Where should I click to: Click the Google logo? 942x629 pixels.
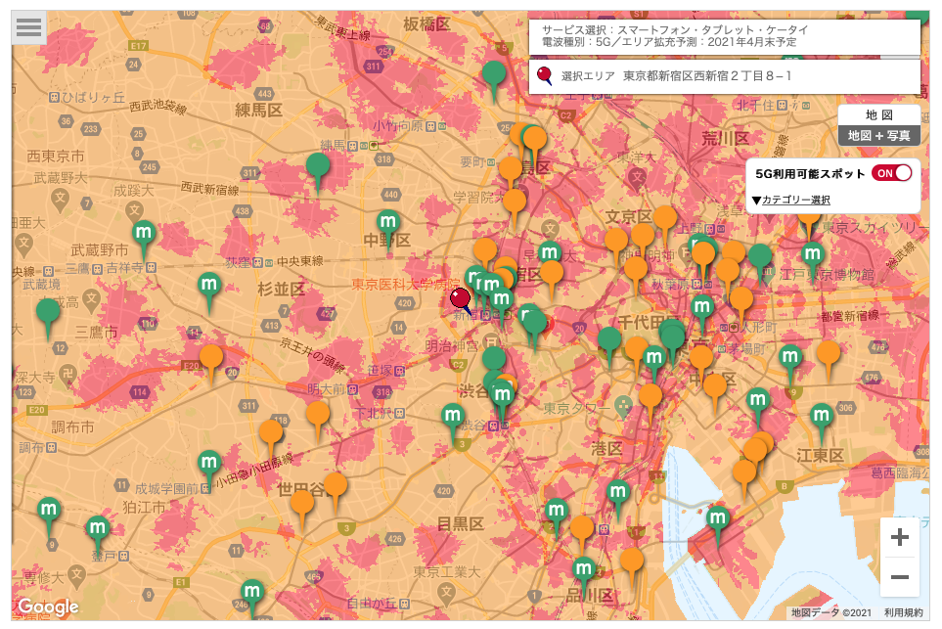49,607
